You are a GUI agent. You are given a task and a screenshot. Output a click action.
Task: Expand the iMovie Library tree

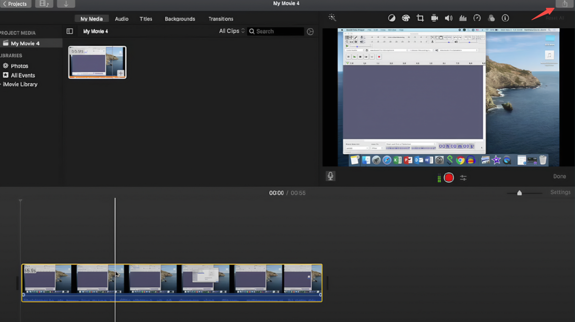[1, 85]
